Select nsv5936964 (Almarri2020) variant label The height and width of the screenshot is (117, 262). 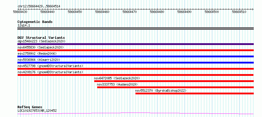tap(39, 60)
